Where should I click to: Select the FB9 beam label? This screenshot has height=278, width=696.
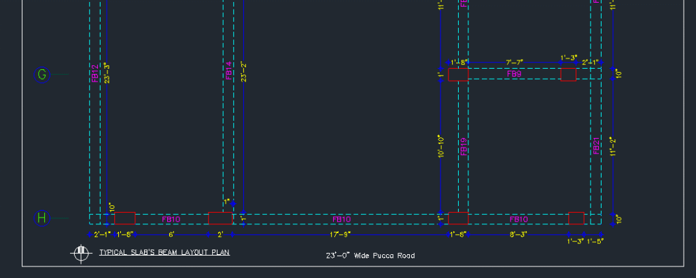pyautogui.click(x=514, y=73)
